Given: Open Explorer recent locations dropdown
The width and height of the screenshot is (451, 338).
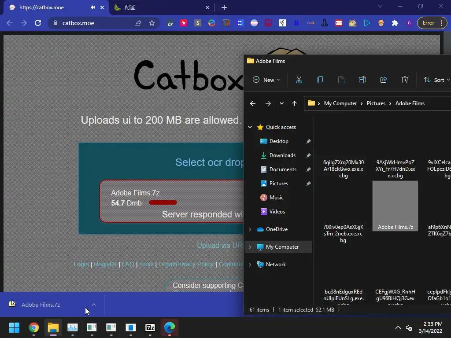Looking at the screenshot, I should tap(281, 103).
